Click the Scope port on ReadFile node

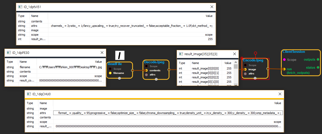click(x=110, y=69)
